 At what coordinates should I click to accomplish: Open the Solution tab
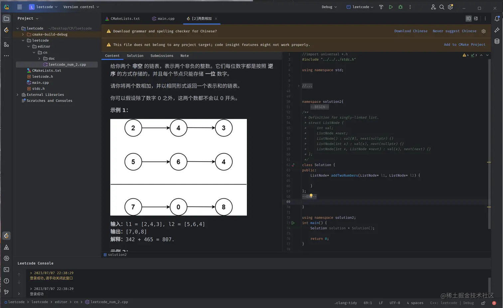(135, 56)
